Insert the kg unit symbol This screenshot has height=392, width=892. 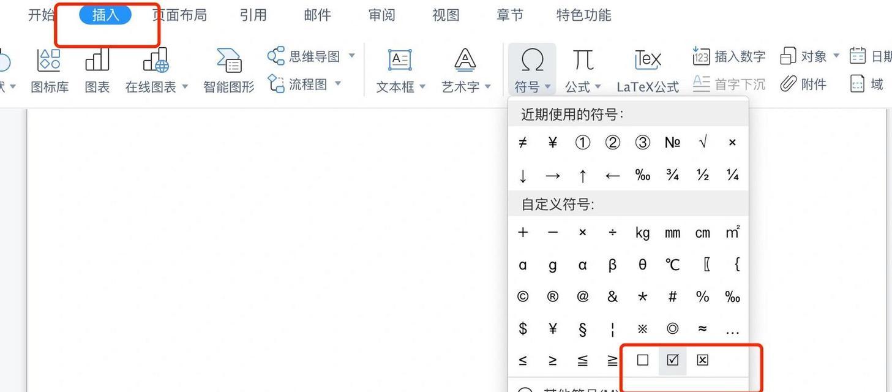click(642, 233)
